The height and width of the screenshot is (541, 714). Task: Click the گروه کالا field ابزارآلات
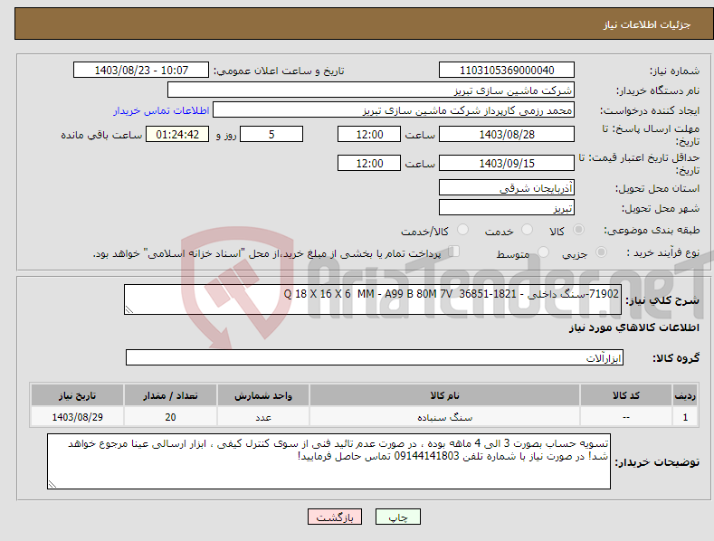click(375, 357)
